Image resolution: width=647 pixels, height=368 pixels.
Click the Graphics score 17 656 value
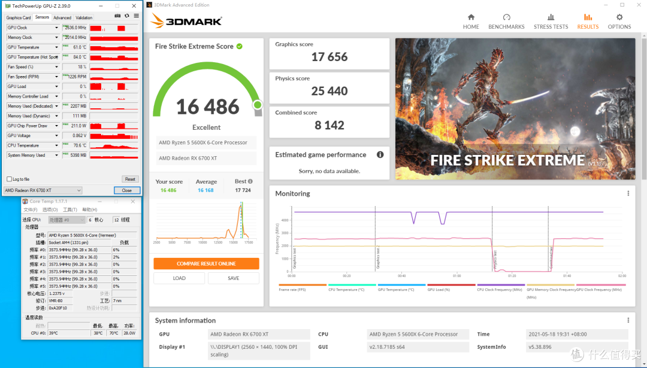click(329, 57)
